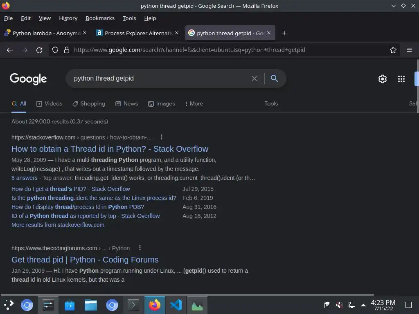Open Discover software store in taskbar
Screen dimensions: 419x314
click(70, 305)
